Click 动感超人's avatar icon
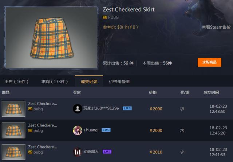The width and height of the screenshot is (233, 162). pos(78,152)
